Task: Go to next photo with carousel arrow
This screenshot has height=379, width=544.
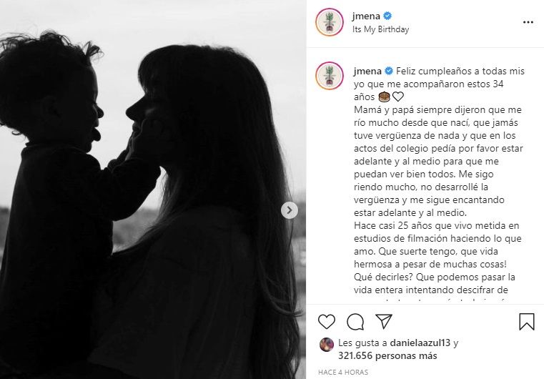Action: point(290,210)
